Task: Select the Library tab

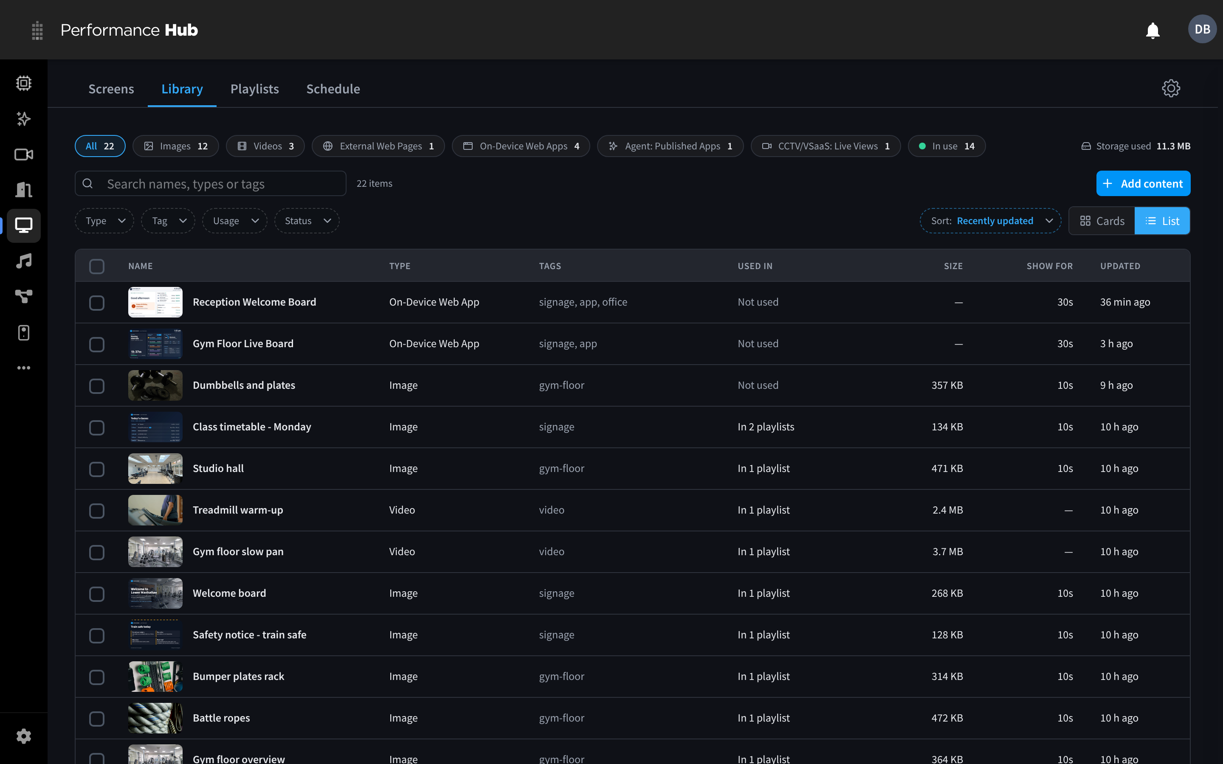Action: point(182,89)
